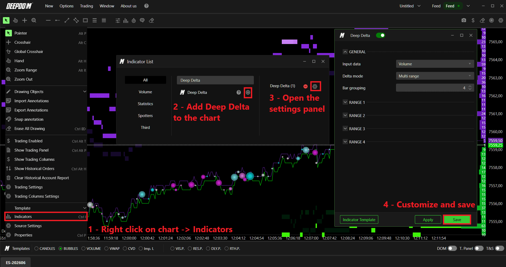Select the CANDLES radio button
This screenshot has width=506, height=267.
pyautogui.click(x=36, y=248)
